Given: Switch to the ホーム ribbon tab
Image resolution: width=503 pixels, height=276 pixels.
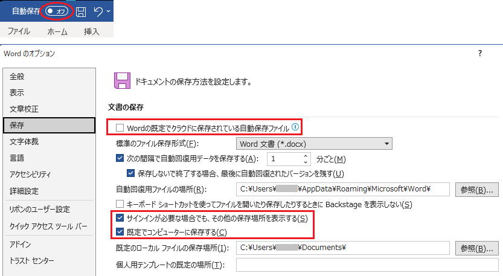Looking at the screenshot, I should 57,31.
